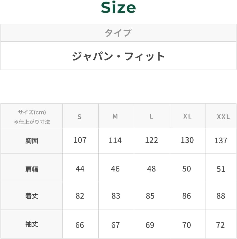Click the Size heading title
237x239 pixels.
118,8
